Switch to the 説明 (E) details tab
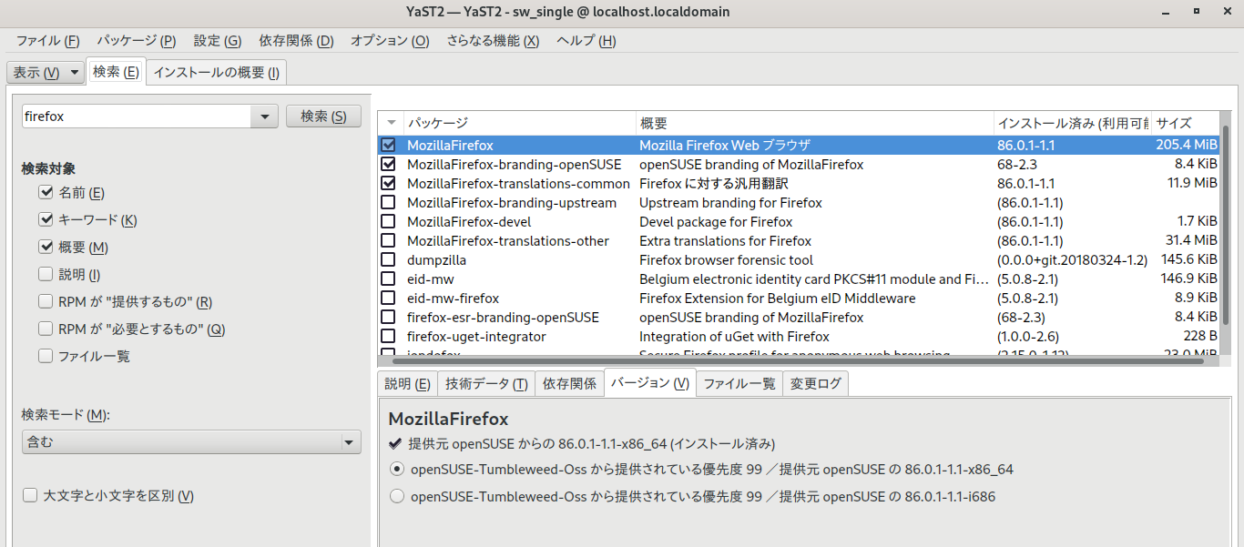This screenshot has width=1244, height=547. pyautogui.click(x=407, y=384)
